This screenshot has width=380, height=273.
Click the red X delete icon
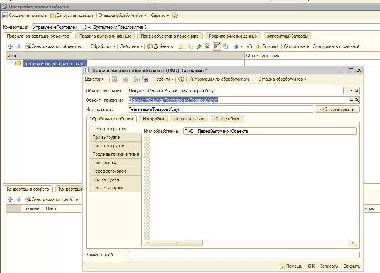point(208,47)
